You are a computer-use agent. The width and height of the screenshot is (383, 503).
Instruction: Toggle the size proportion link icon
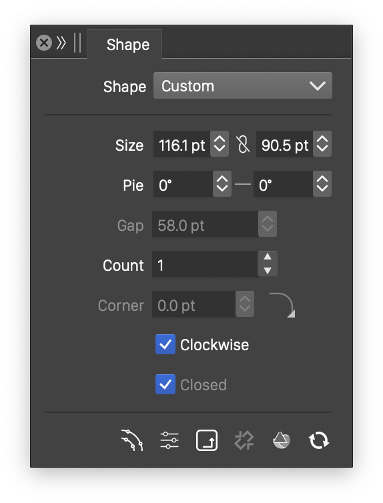pyautogui.click(x=243, y=144)
